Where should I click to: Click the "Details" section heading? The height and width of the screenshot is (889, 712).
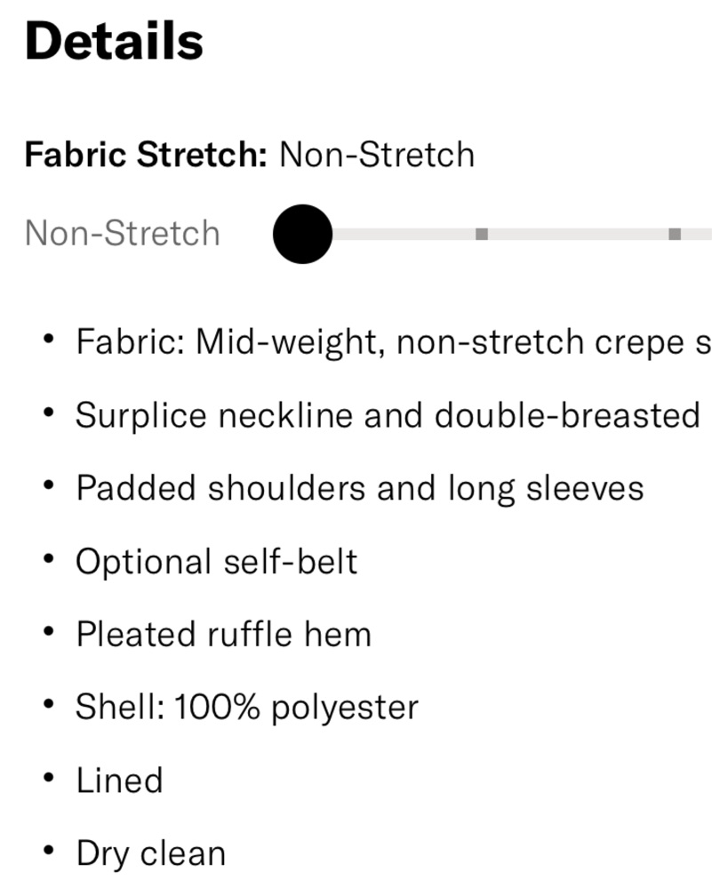pyautogui.click(x=114, y=42)
